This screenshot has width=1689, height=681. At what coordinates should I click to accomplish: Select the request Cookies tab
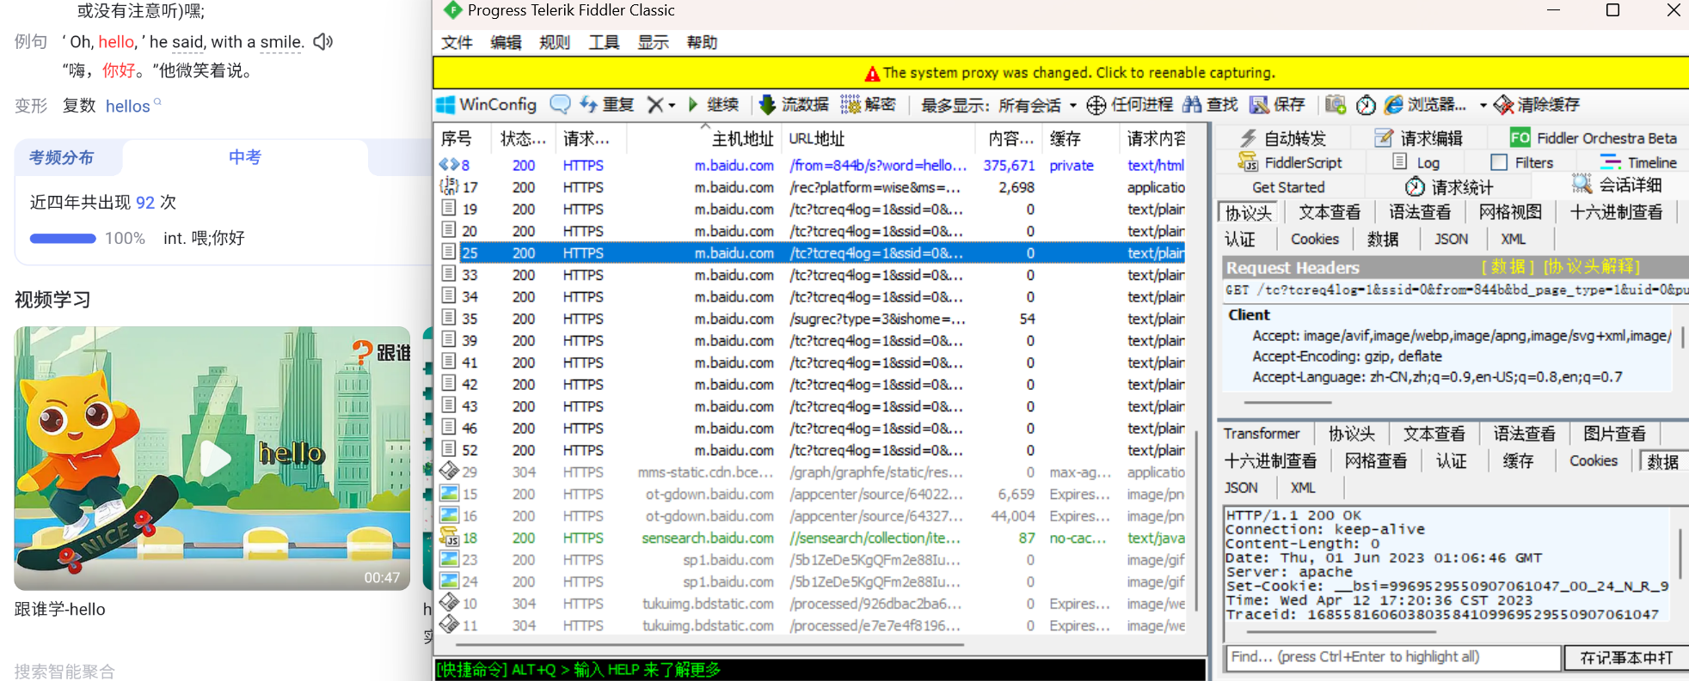click(x=1315, y=239)
